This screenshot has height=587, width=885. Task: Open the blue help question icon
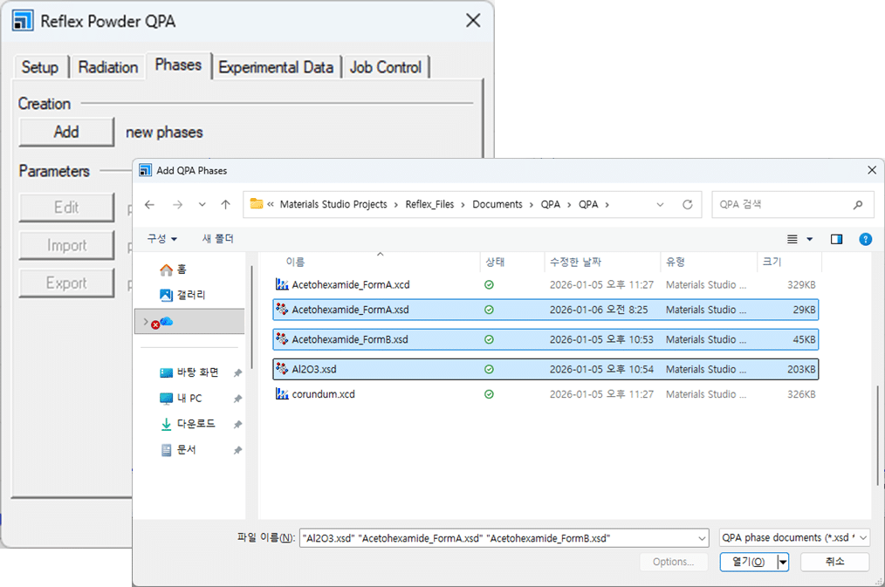click(x=865, y=239)
